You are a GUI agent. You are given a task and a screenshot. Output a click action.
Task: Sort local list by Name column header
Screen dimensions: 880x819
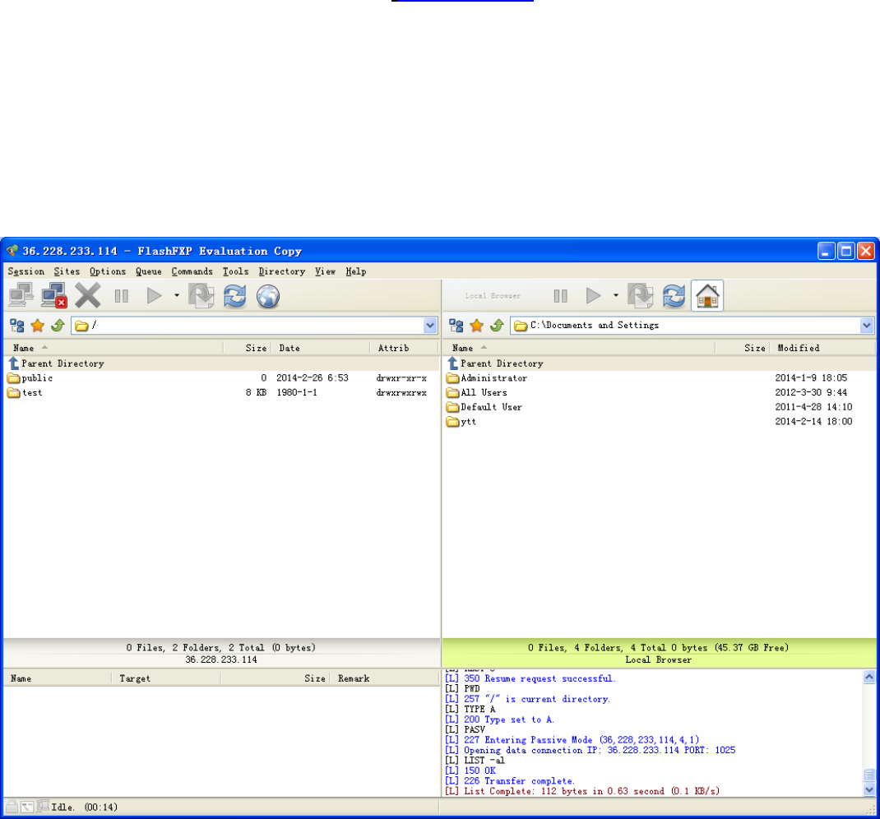[579, 348]
